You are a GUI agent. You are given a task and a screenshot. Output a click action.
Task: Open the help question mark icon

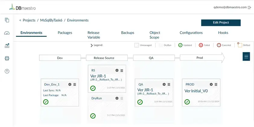(x=7, y=71)
